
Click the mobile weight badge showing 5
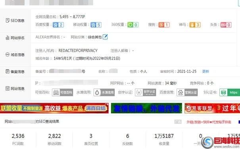click(96, 25)
